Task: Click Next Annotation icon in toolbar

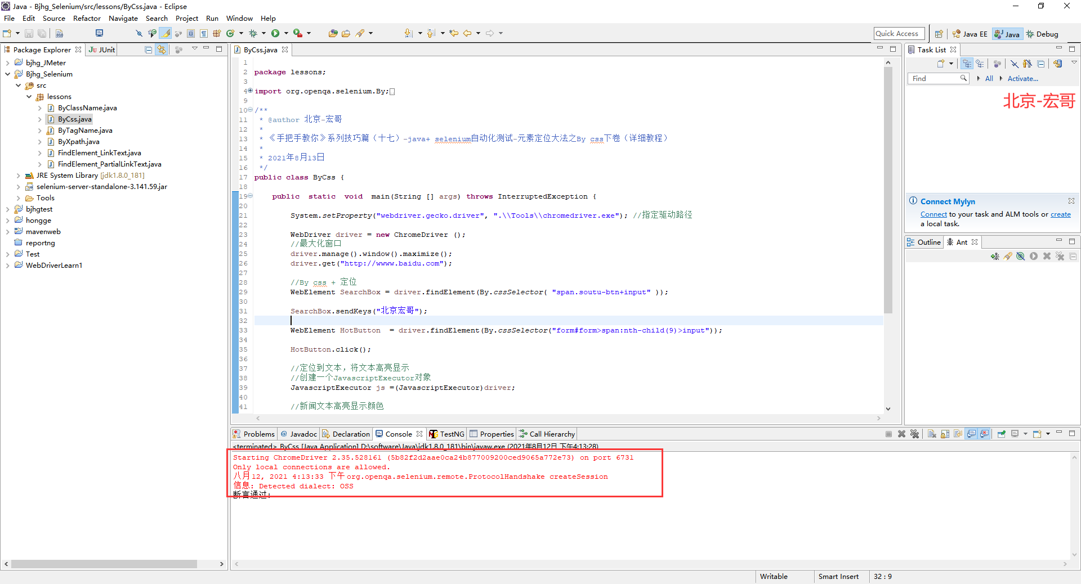Action: coord(409,34)
